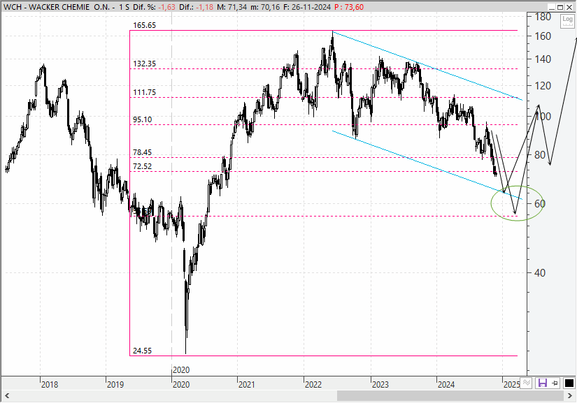The width and height of the screenshot is (577, 403).
Task: Click the 'm: 70,16' low value
Action: click(265, 7)
